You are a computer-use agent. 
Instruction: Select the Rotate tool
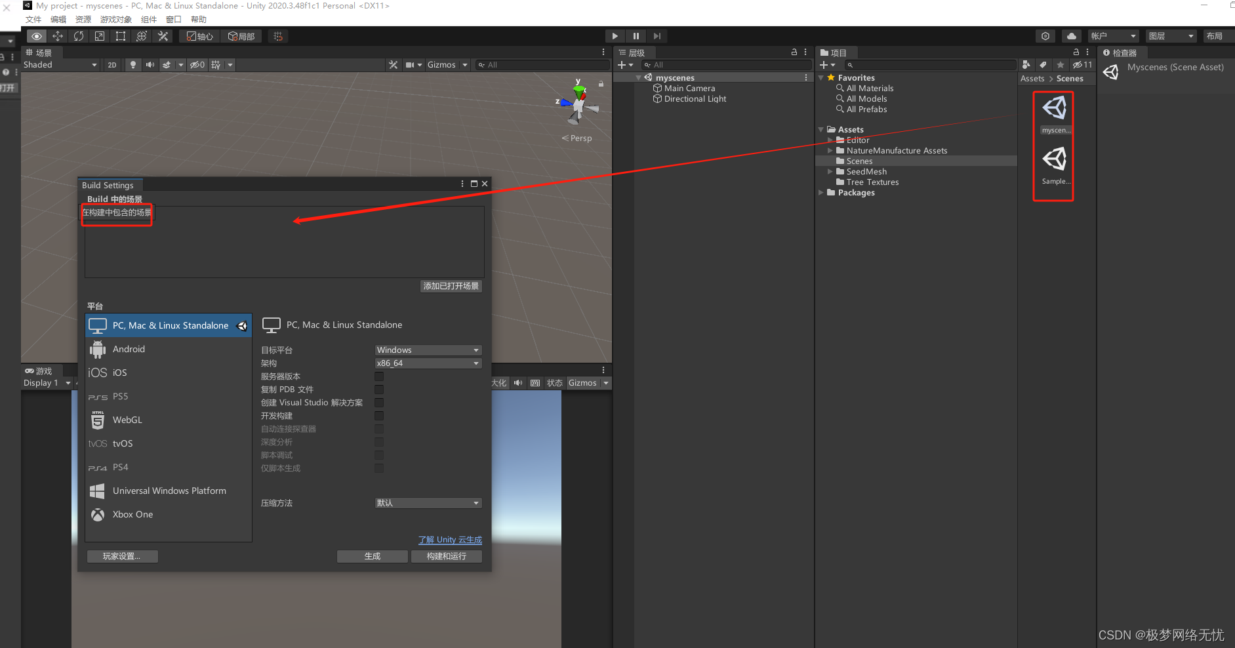(79, 36)
